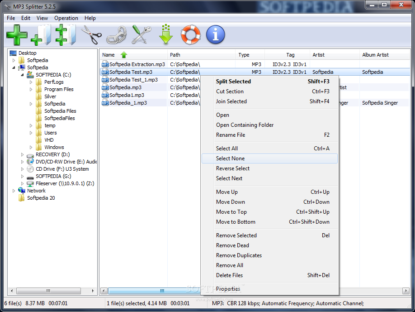
Task: Sort by the Type column header
Action: pyautogui.click(x=250, y=55)
